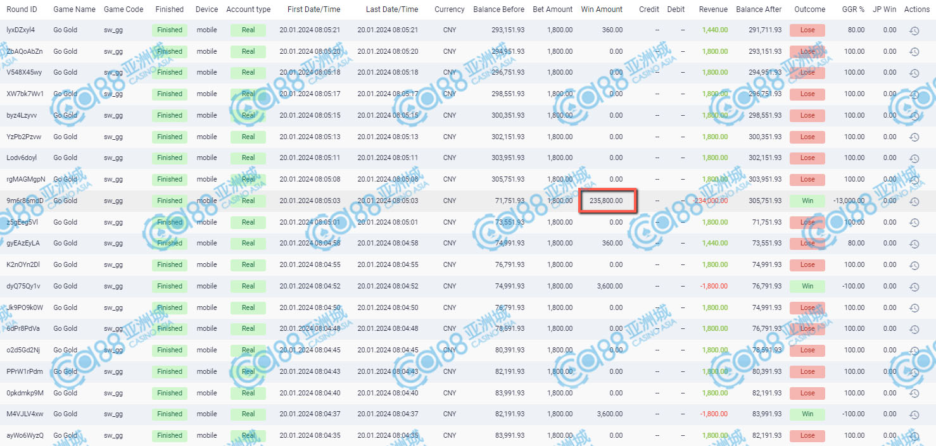
Task: Click Real account badge for round ayWo6WyzQ
Action: pyautogui.click(x=248, y=435)
